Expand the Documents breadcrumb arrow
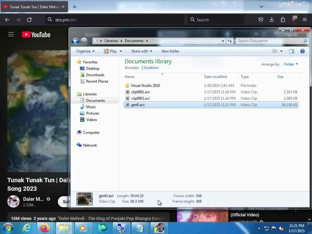 147,41
